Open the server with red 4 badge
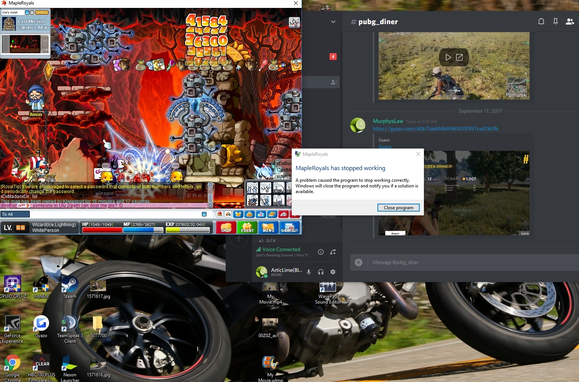Image resolution: width=579 pixels, height=382 pixels. [333, 57]
